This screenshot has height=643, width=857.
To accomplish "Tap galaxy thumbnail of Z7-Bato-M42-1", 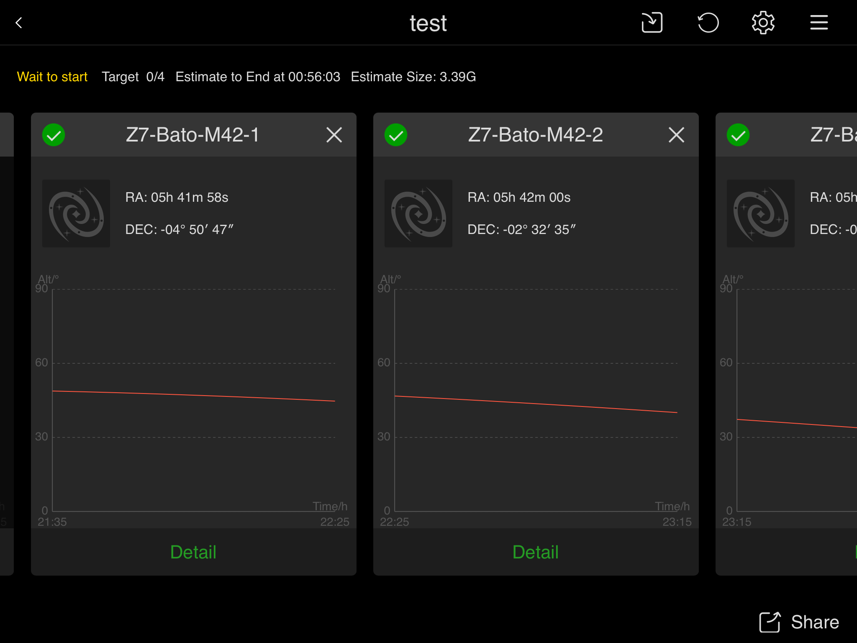I will pyautogui.click(x=76, y=213).
